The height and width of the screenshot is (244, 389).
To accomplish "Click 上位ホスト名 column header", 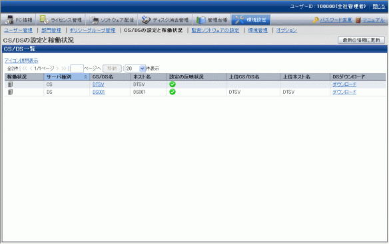I will (305, 77).
